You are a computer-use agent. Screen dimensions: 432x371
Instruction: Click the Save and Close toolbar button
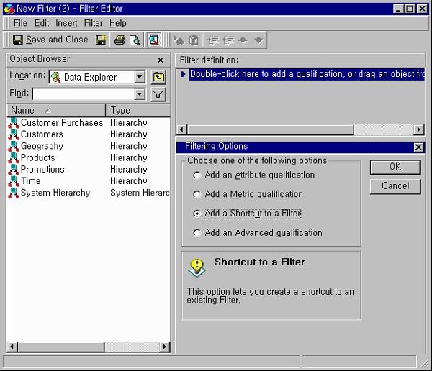(50, 40)
